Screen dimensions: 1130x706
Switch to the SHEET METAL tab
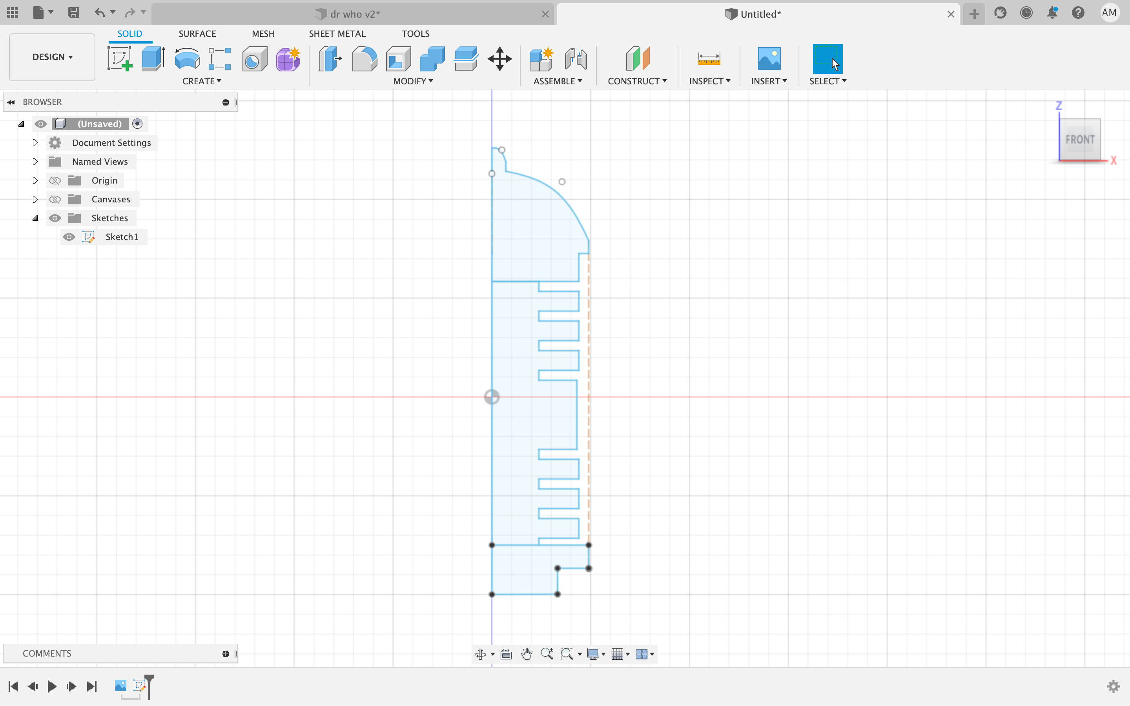[337, 33]
